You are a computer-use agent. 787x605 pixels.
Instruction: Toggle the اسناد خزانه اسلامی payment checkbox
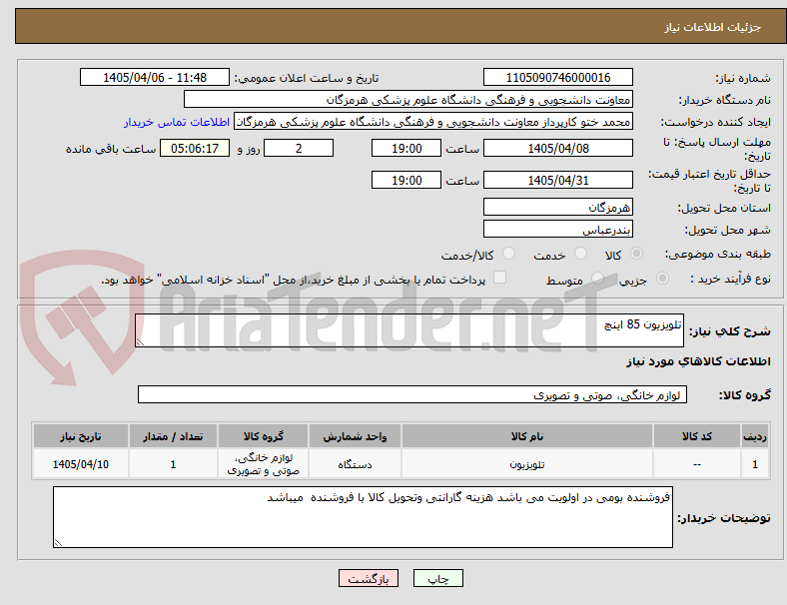(500, 278)
